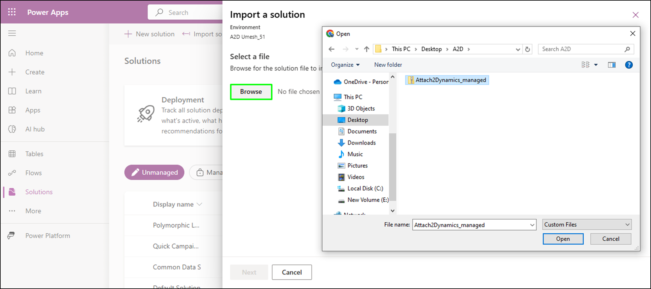Collapse the navigation with the hamburger icon

point(12,33)
